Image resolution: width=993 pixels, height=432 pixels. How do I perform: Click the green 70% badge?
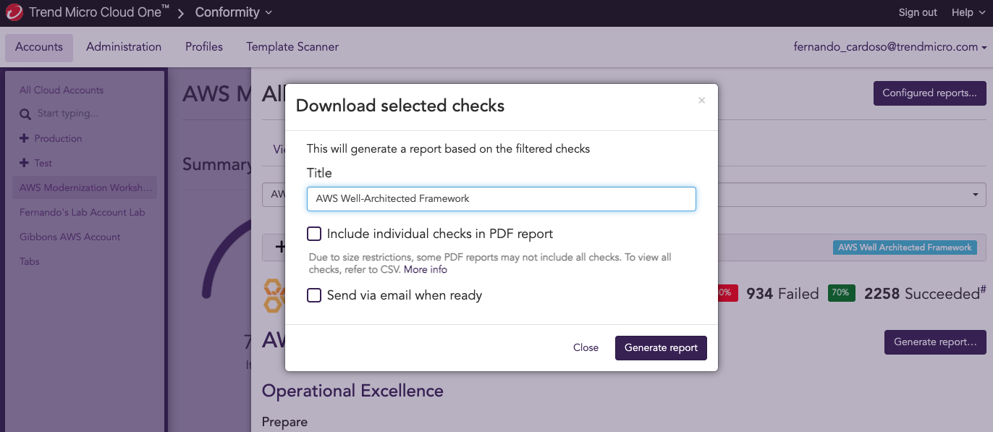point(840,293)
